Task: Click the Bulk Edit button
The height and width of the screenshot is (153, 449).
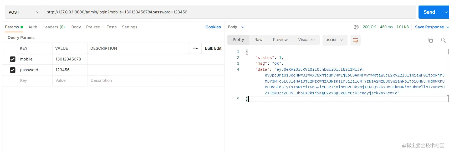Action: coord(213,48)
